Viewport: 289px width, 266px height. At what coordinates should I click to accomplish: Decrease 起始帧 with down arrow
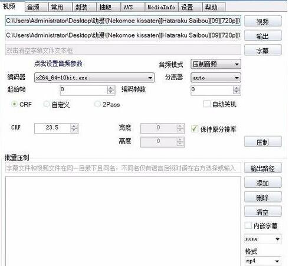(x=111, y=92)
